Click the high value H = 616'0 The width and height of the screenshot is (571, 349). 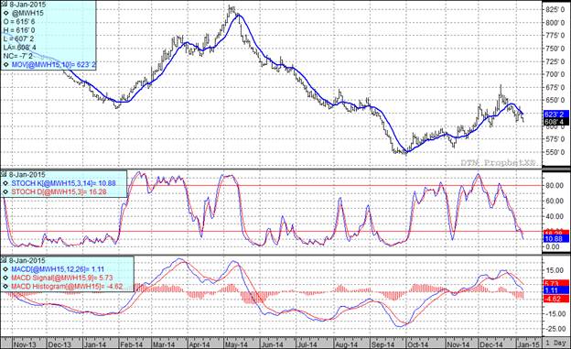(x=19, y=30)
